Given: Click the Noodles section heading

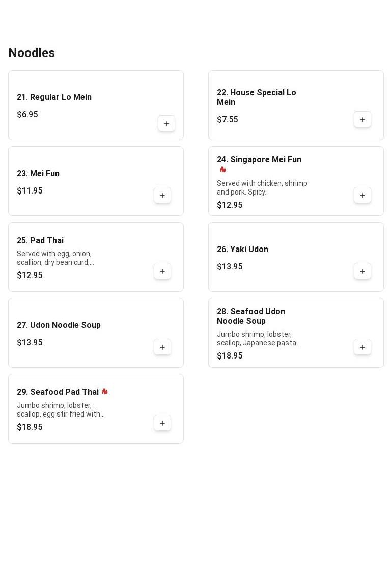Looking at the screenshot, I should (x=32, y=53).
